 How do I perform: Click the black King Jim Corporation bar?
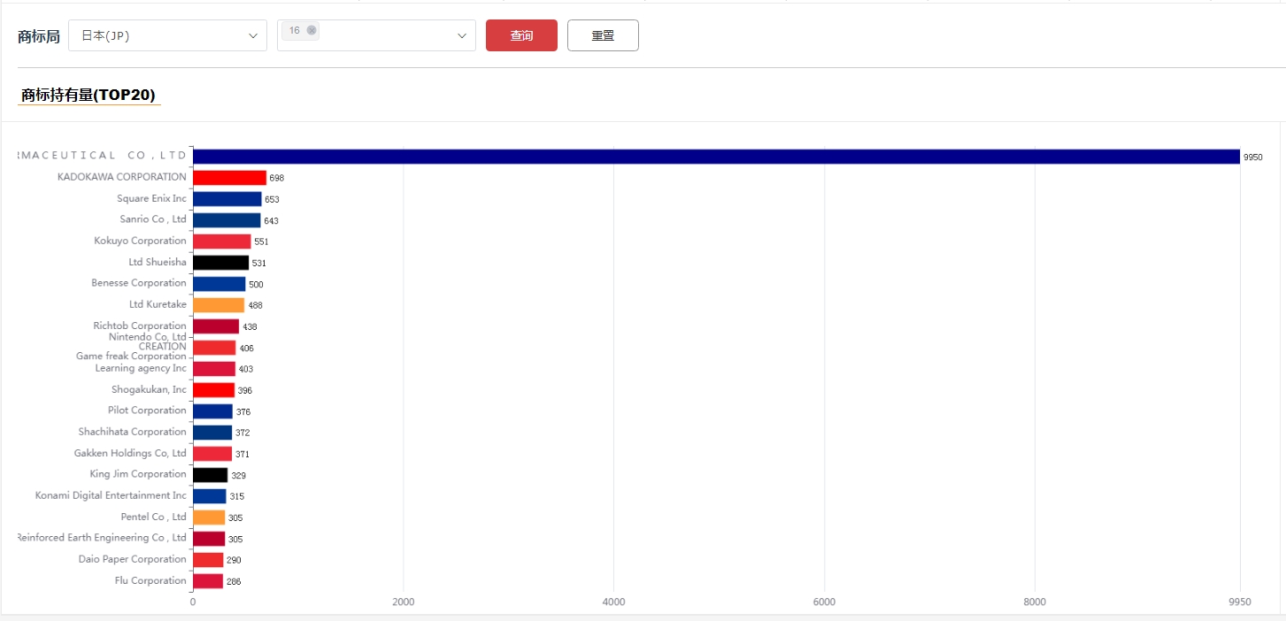210,475
